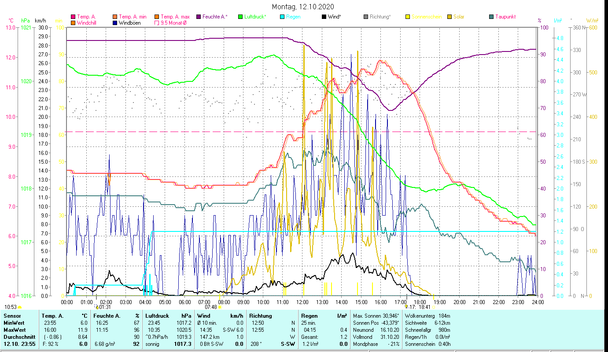Toggle the Temp. A. max legend box
This screenshot has width=608, height=352.
click(157, 17)
